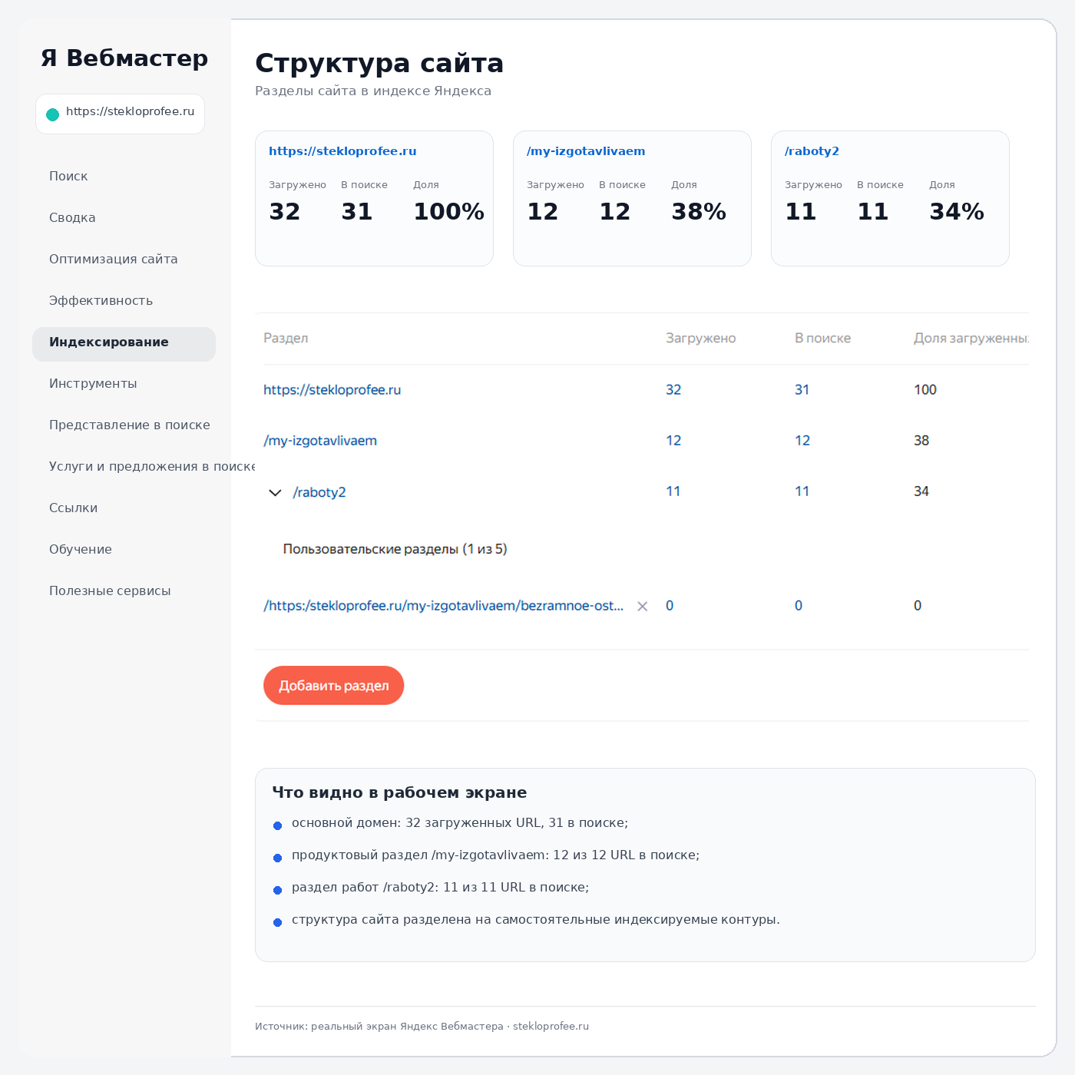Open /raboty2 card title link
This screenshot has width=1075, height=1075.
(812, 151)
